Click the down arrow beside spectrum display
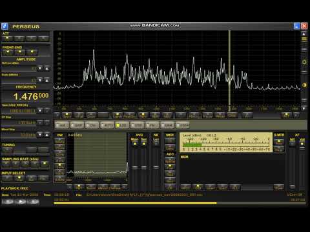The width and height of the screenshot is (310, 232). tap(304, 108)
